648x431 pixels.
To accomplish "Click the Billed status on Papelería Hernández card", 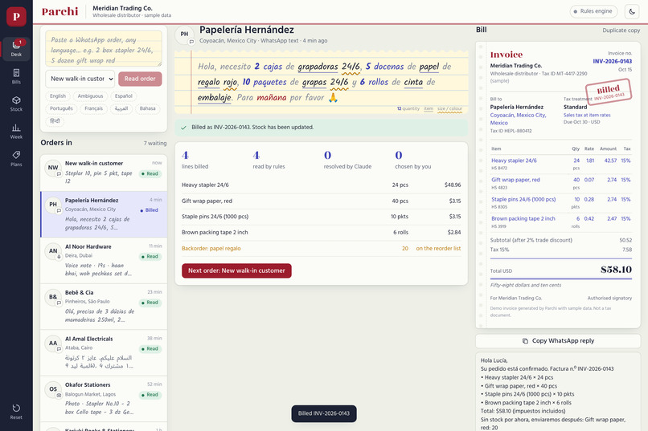I will [150, 210].
